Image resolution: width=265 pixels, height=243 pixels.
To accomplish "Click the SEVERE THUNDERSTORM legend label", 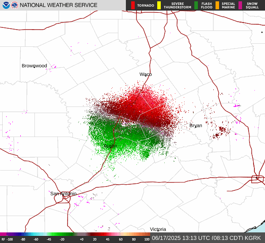I will pos(178,5).
